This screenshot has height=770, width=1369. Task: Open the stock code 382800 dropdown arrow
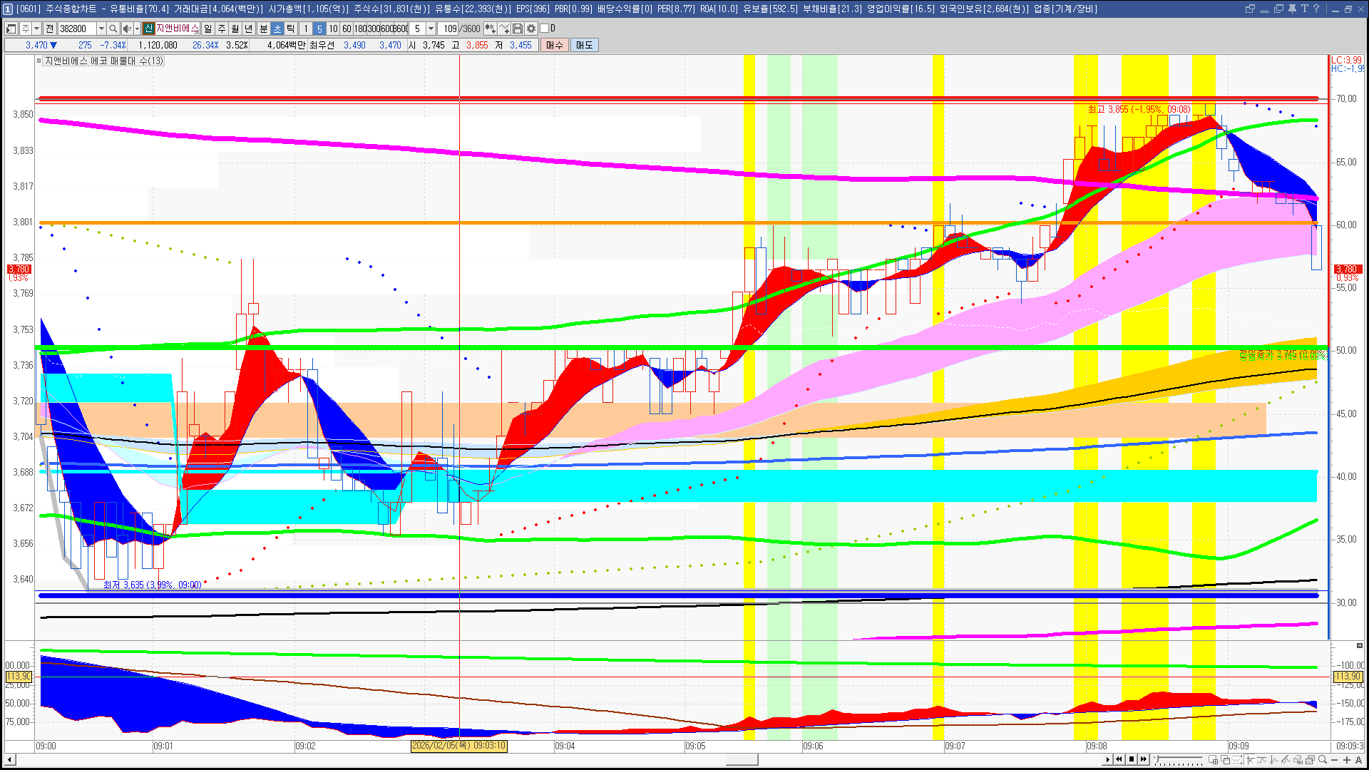tap(101, 29)
